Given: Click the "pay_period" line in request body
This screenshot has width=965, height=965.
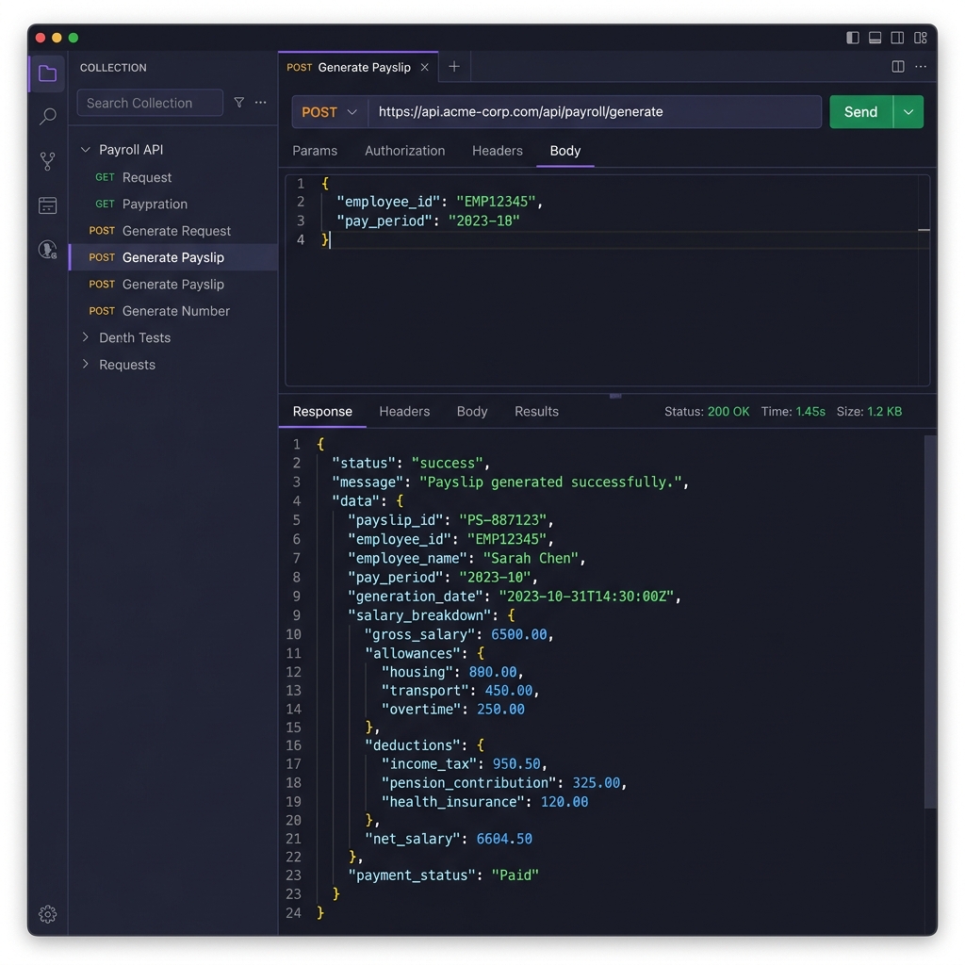Looking at the screenshot, I should (428, 221).
